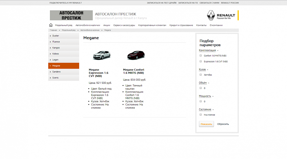The height and width of the screenshot is (159, 287).
Task: Open the Модельный ряд menu
Action: click(x=64, y=25)
